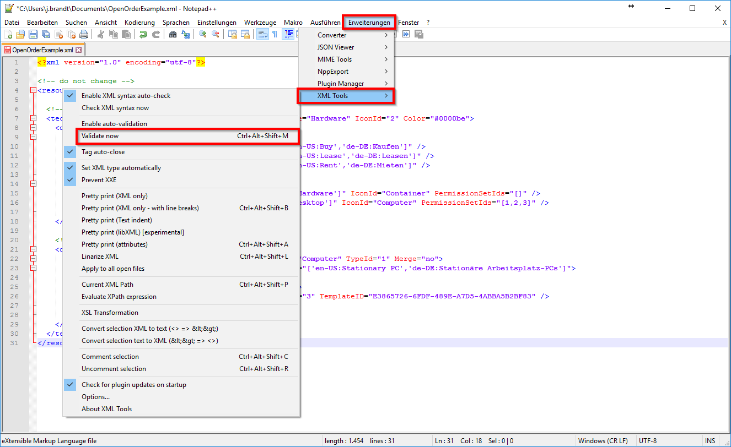
Task: Click the Paste toolbar icon
Action: (x=127, y=34)
